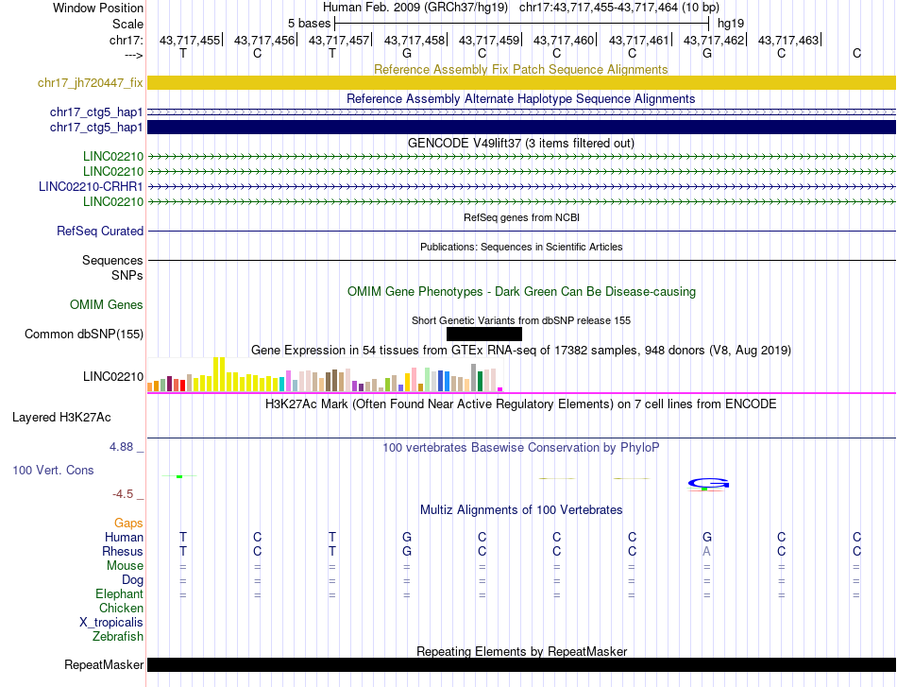Open Short Genetic Variants from dbSNP title
897x687 pixels.
(x=520, y=320)
